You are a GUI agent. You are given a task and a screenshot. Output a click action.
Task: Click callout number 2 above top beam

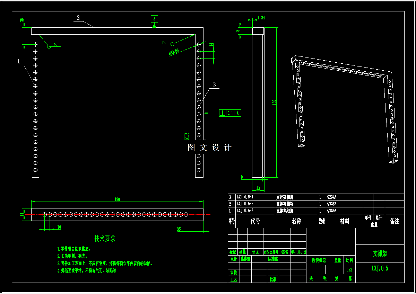point(78,18)
